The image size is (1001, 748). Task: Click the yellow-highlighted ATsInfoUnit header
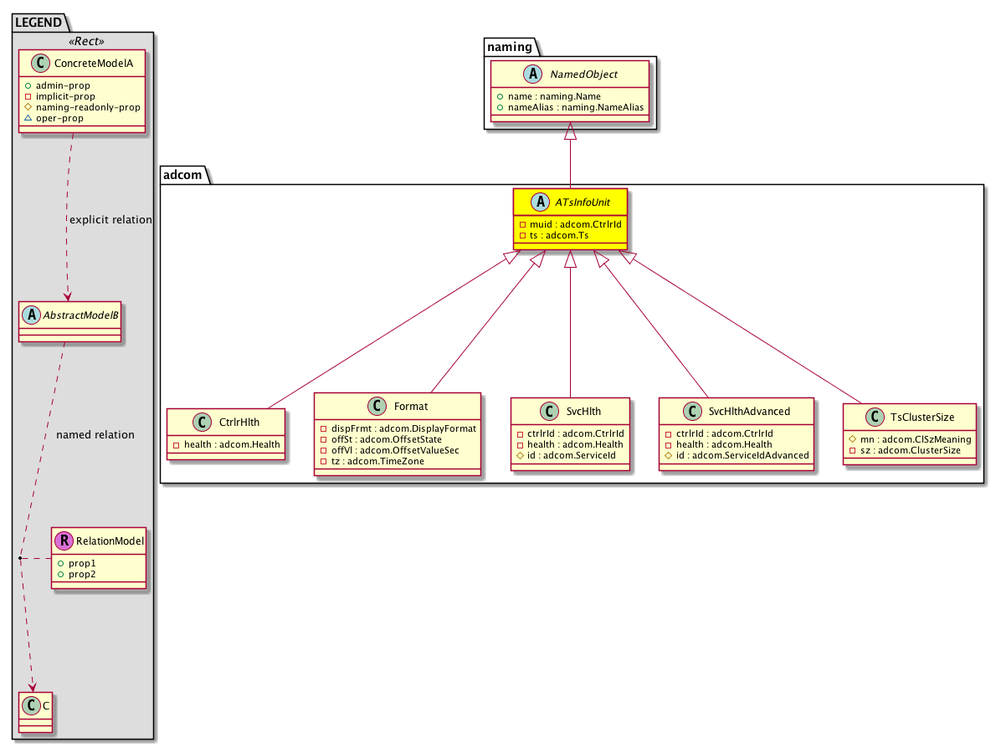point(570,203)
